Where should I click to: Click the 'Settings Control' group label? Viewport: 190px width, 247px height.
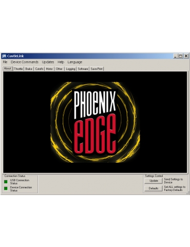[x=154, y=176]
